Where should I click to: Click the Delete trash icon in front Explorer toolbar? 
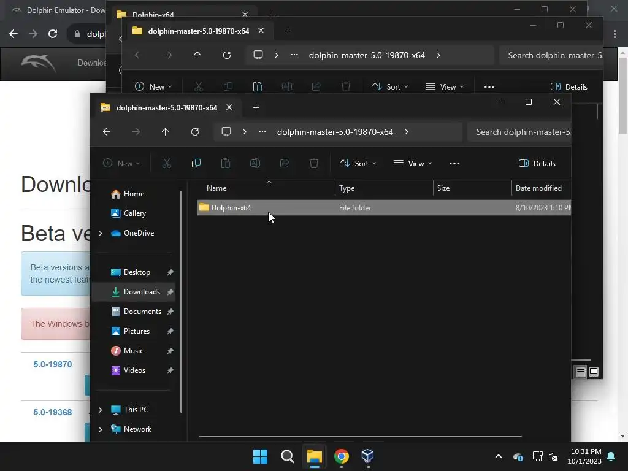pyautogui.click(x=314, y=163)
